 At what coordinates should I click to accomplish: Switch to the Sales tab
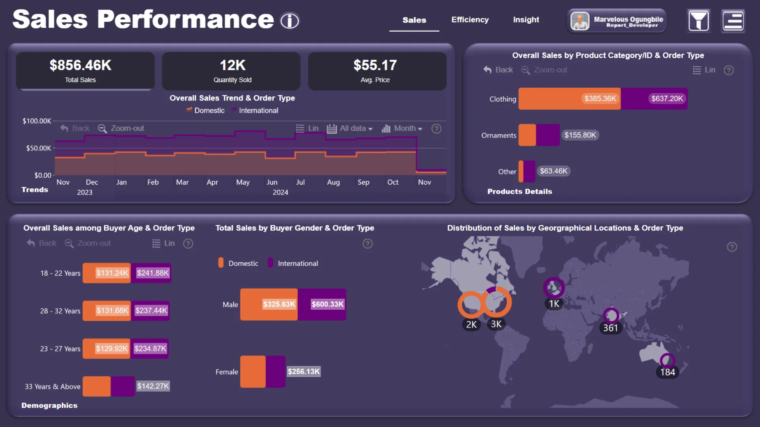coord(414,20)
